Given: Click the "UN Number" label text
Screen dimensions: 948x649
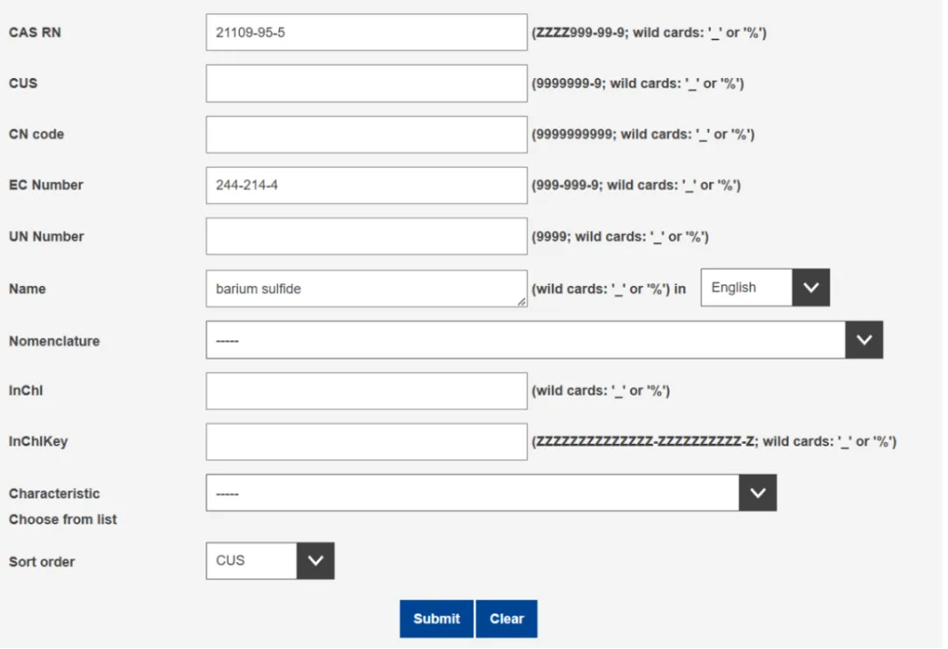Looking at the screenshot, I should tap(47, 237).
